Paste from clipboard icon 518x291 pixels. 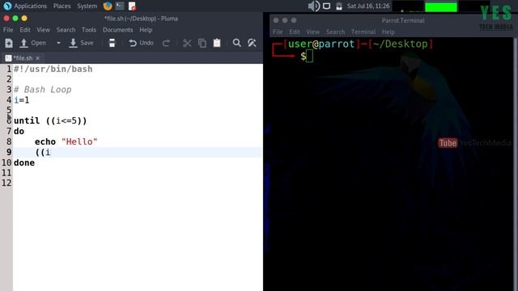tap(217, 43)
